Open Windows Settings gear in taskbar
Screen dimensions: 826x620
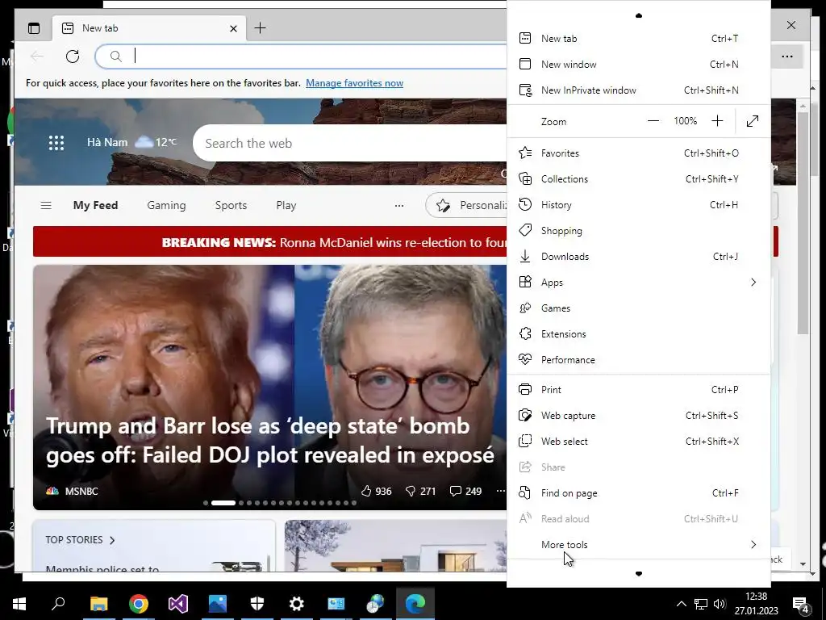coord(297,603)
